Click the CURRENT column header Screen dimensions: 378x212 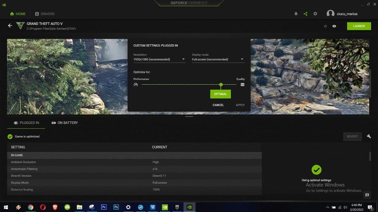pyautogui.click(x=160, y=147)
